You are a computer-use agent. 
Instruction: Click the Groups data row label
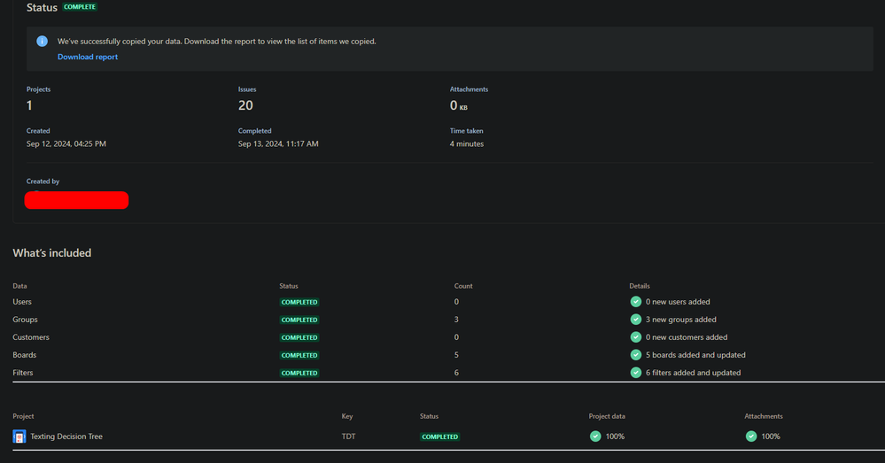tap(25, 320)
